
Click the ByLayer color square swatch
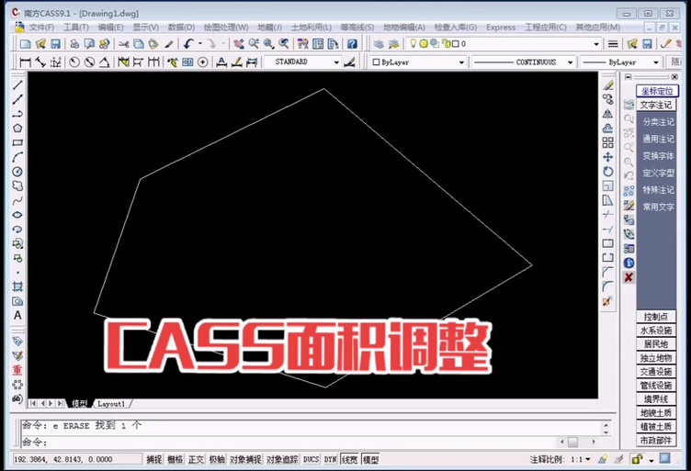tap(376, 62)
